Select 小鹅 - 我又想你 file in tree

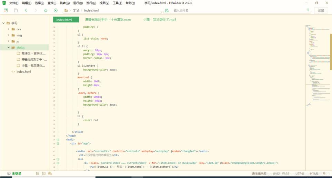(x=33, y=66)
